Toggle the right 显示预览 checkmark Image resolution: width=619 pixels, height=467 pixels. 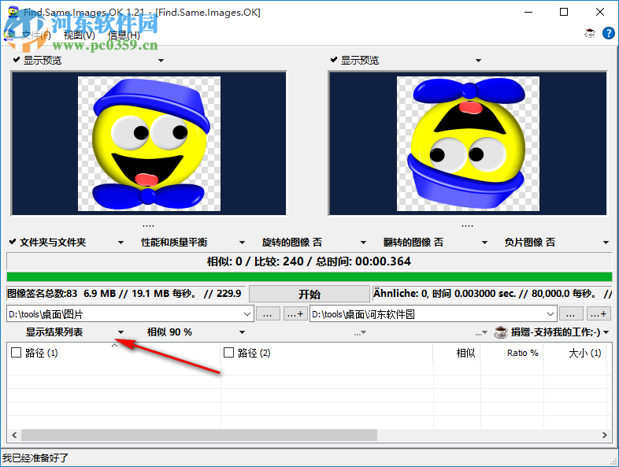(334, 60)
